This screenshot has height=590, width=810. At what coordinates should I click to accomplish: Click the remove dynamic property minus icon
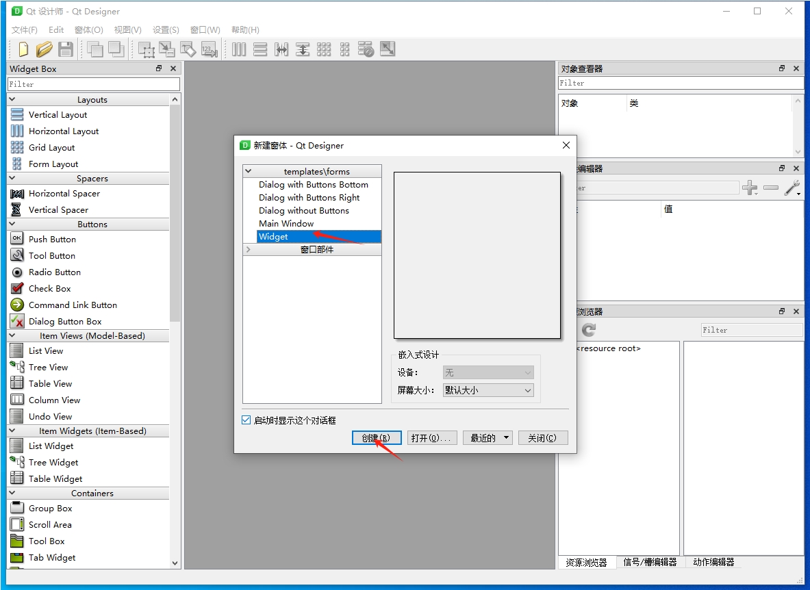[771, 188]
